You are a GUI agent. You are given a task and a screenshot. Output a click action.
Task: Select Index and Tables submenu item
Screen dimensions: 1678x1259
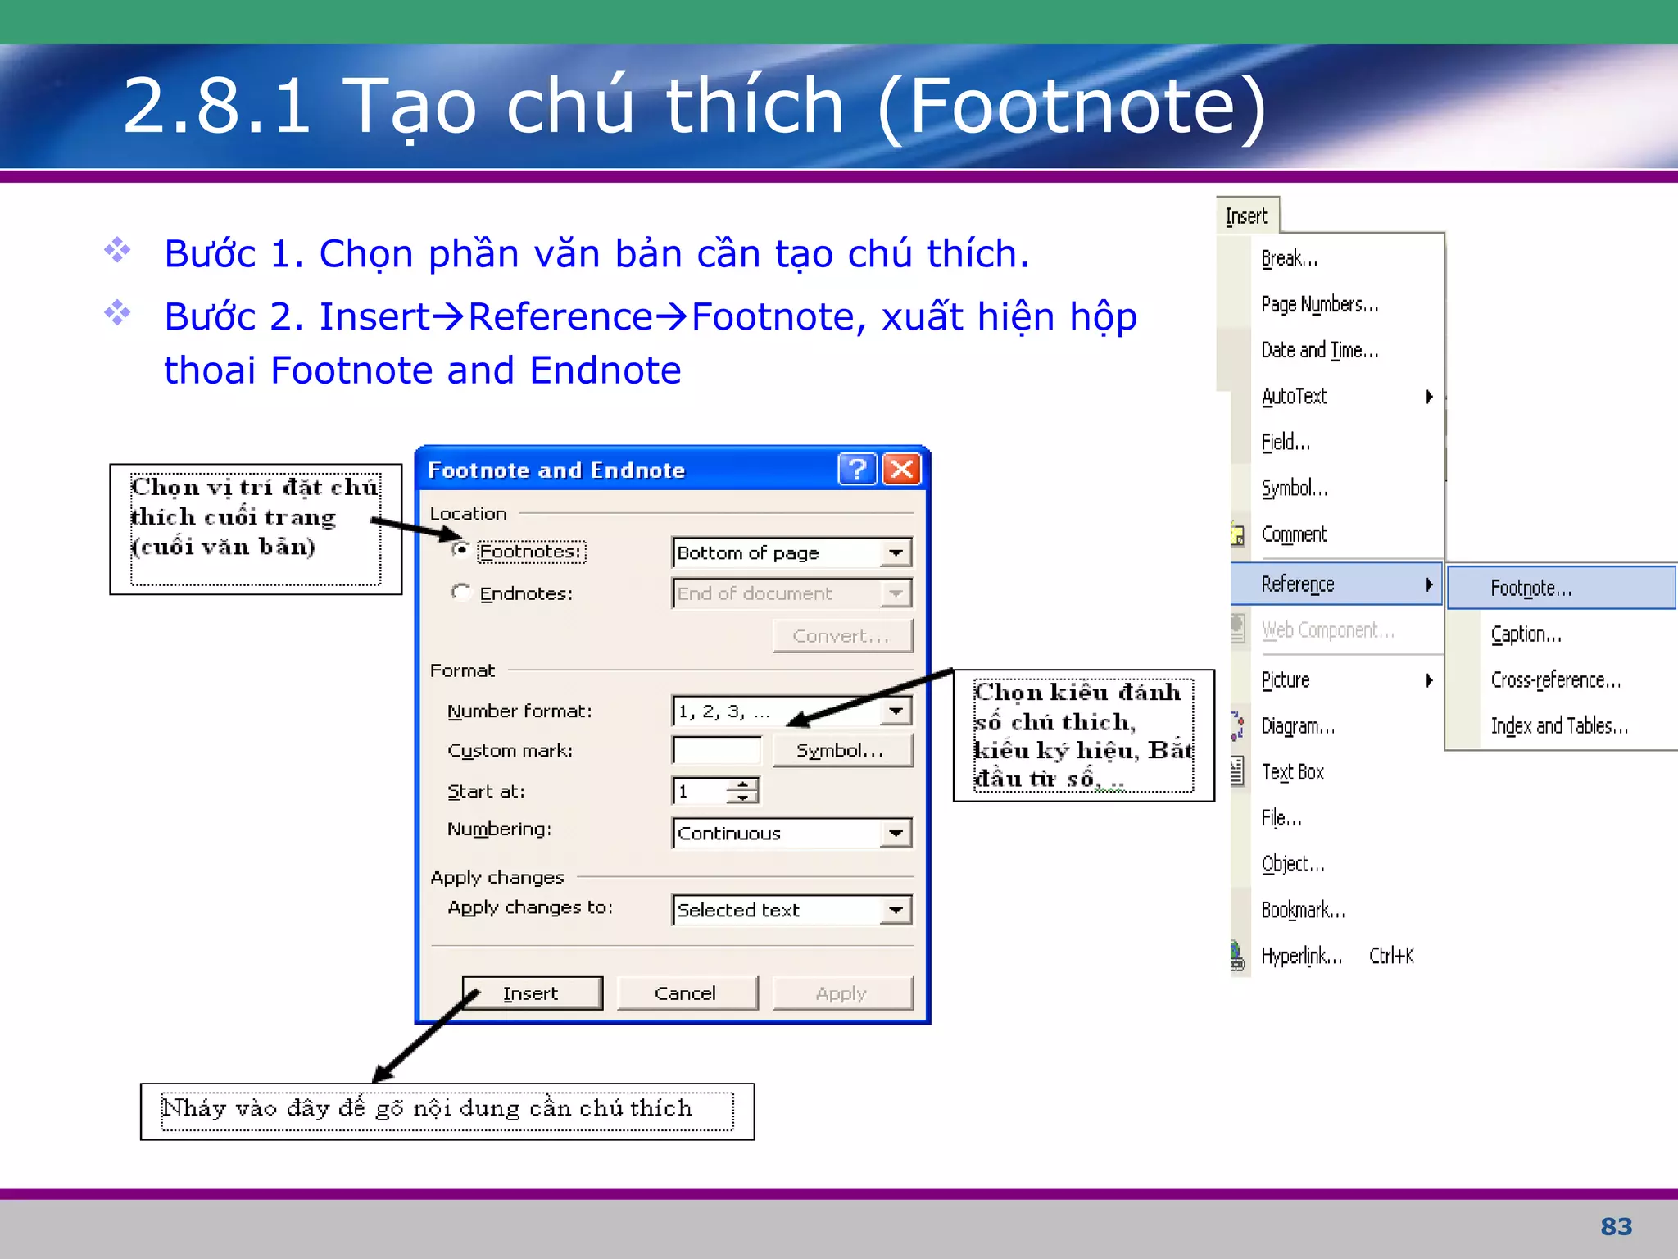point(1562,726)
